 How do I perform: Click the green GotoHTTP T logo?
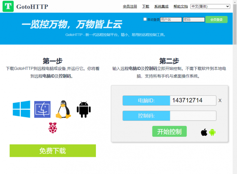pyautogui.click(x=8, y=6)
